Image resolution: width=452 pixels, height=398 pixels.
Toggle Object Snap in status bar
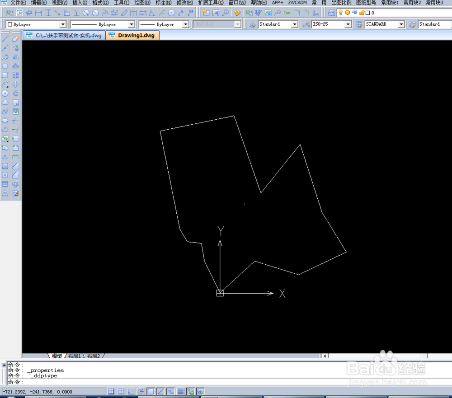(151, 391)
